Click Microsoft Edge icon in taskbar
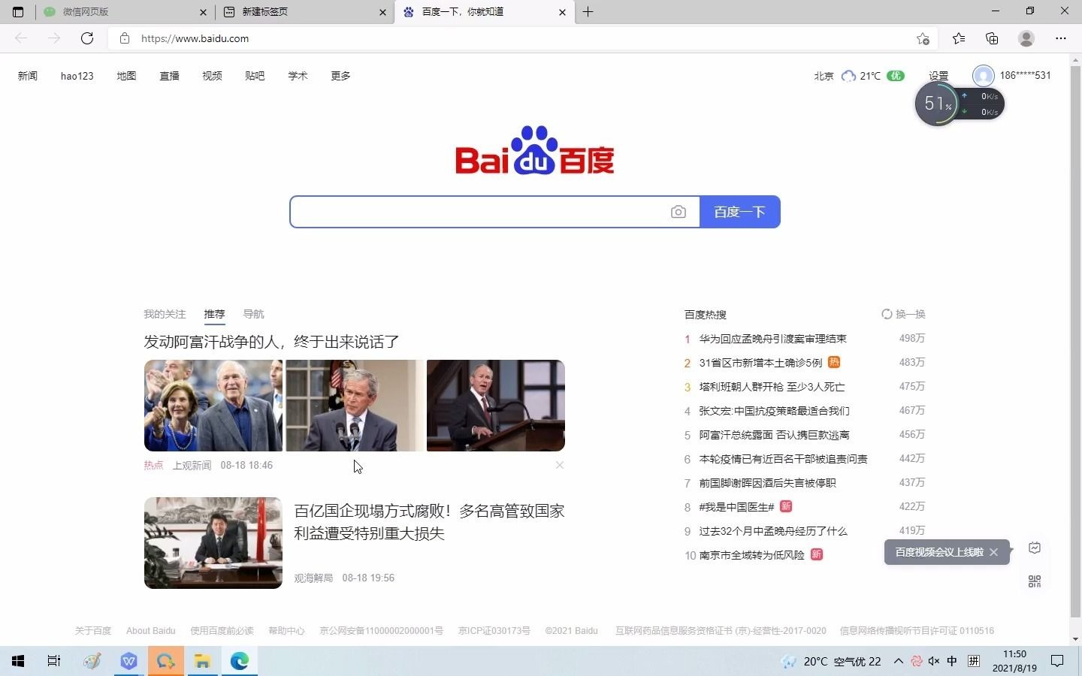Image resolution: width=1082 pixels, height=676 pixels. click(239, 661)
